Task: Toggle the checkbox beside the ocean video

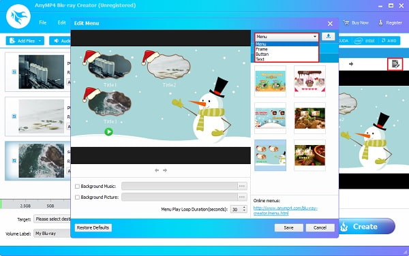Action: [14, 161]
